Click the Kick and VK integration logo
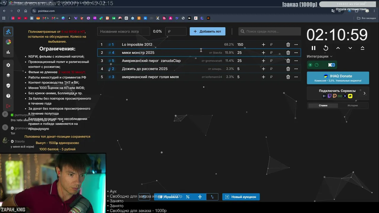 [x=331, y=65]
